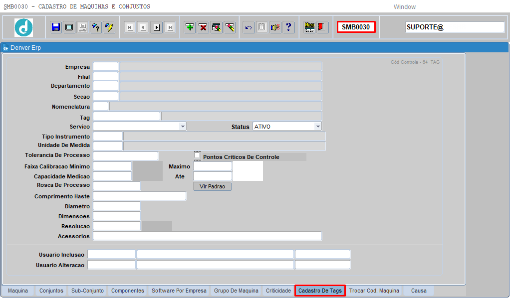Select the Cadastro De Tags tab

pyautogui.click(x=320, y=291)
